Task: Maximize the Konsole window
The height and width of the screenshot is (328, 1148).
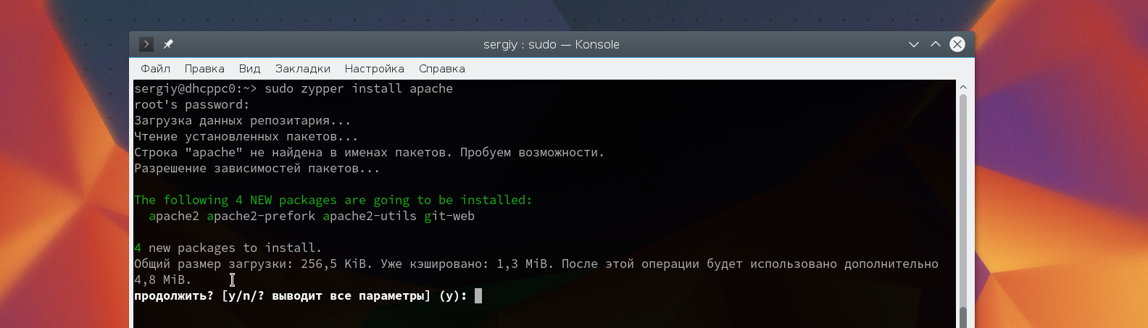Action: point(936,44)
